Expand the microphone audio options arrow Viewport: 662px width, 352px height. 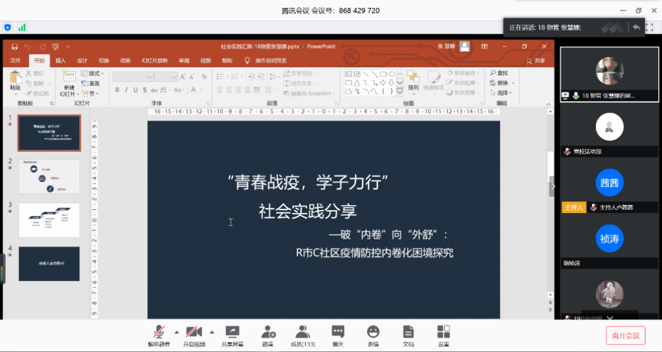(x=177, y=332)
